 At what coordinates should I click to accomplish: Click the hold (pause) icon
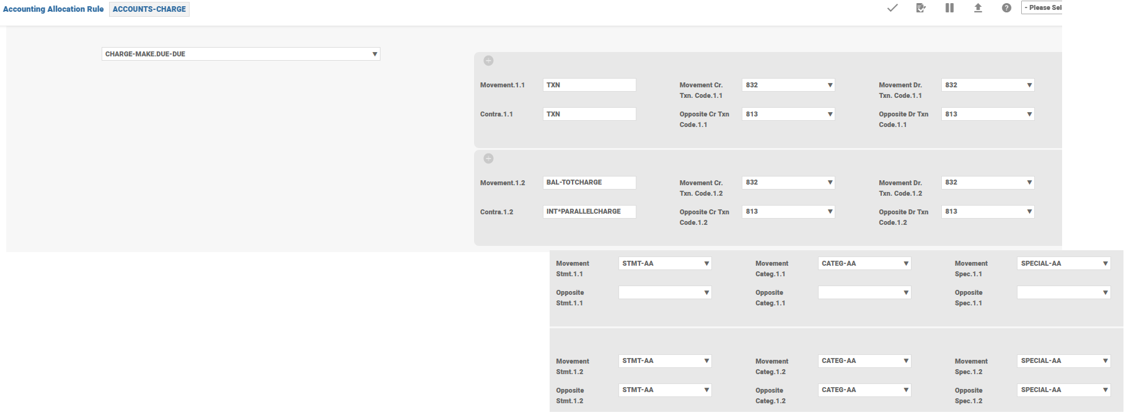point(949,8)
